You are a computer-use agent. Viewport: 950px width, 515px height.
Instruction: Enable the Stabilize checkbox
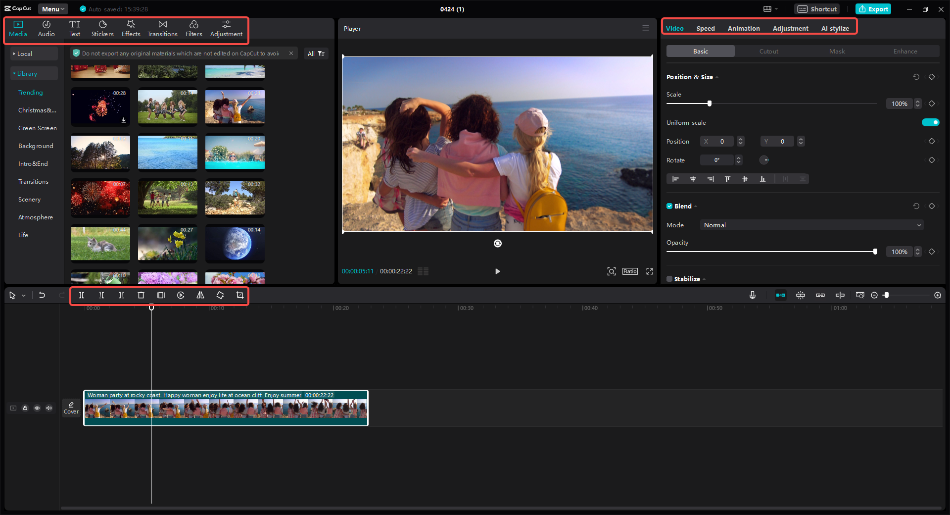(668, 279)
